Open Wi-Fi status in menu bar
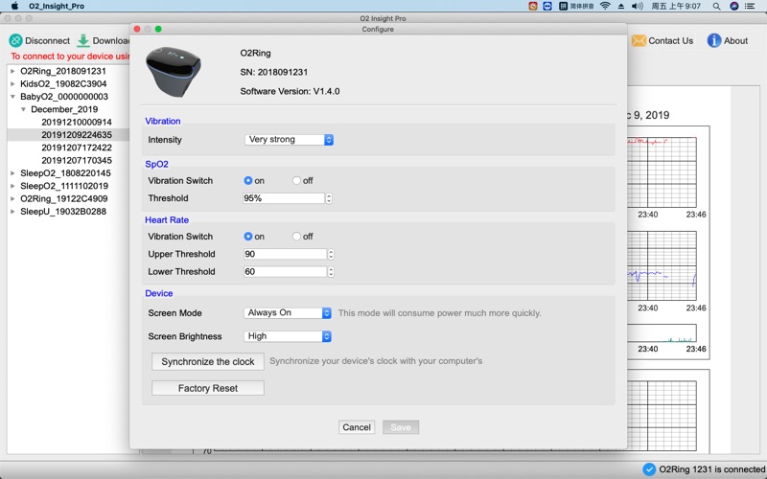This screenshot has height=479, width=767. (x=605, y=6)
